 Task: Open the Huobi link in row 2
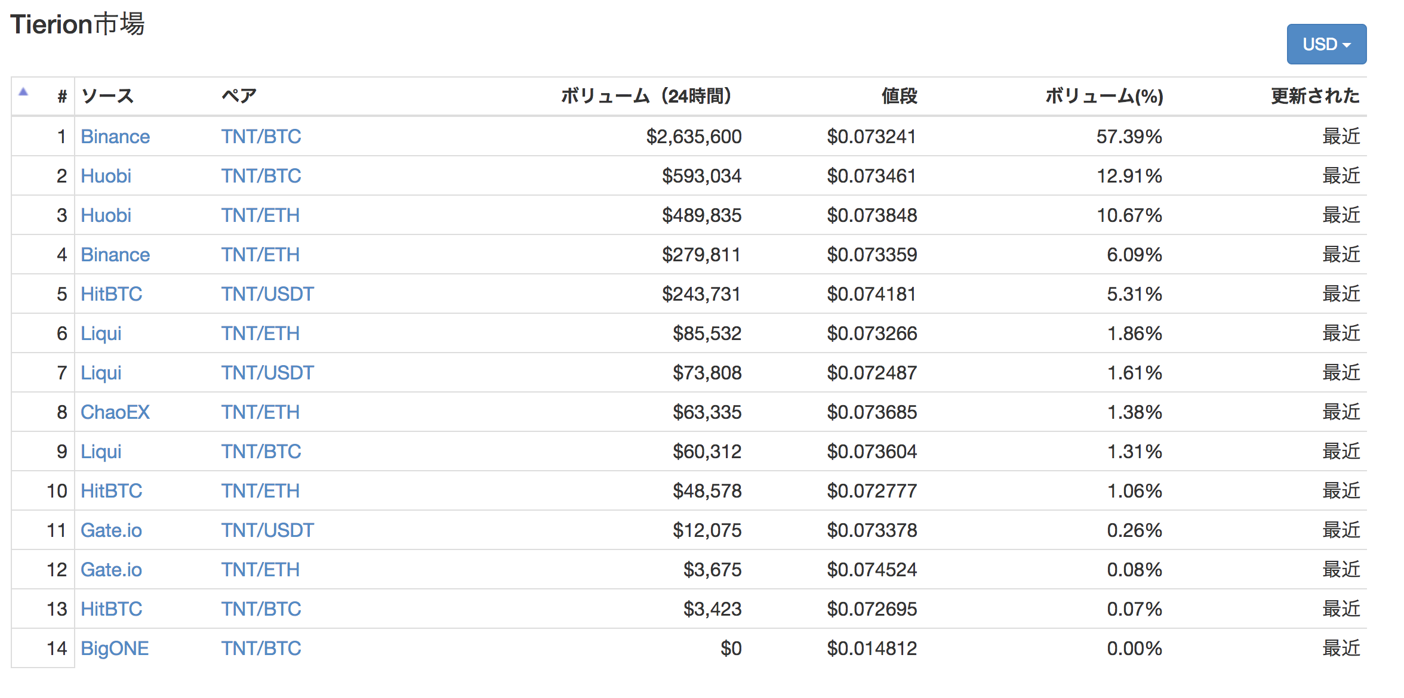tap(106, 176)
